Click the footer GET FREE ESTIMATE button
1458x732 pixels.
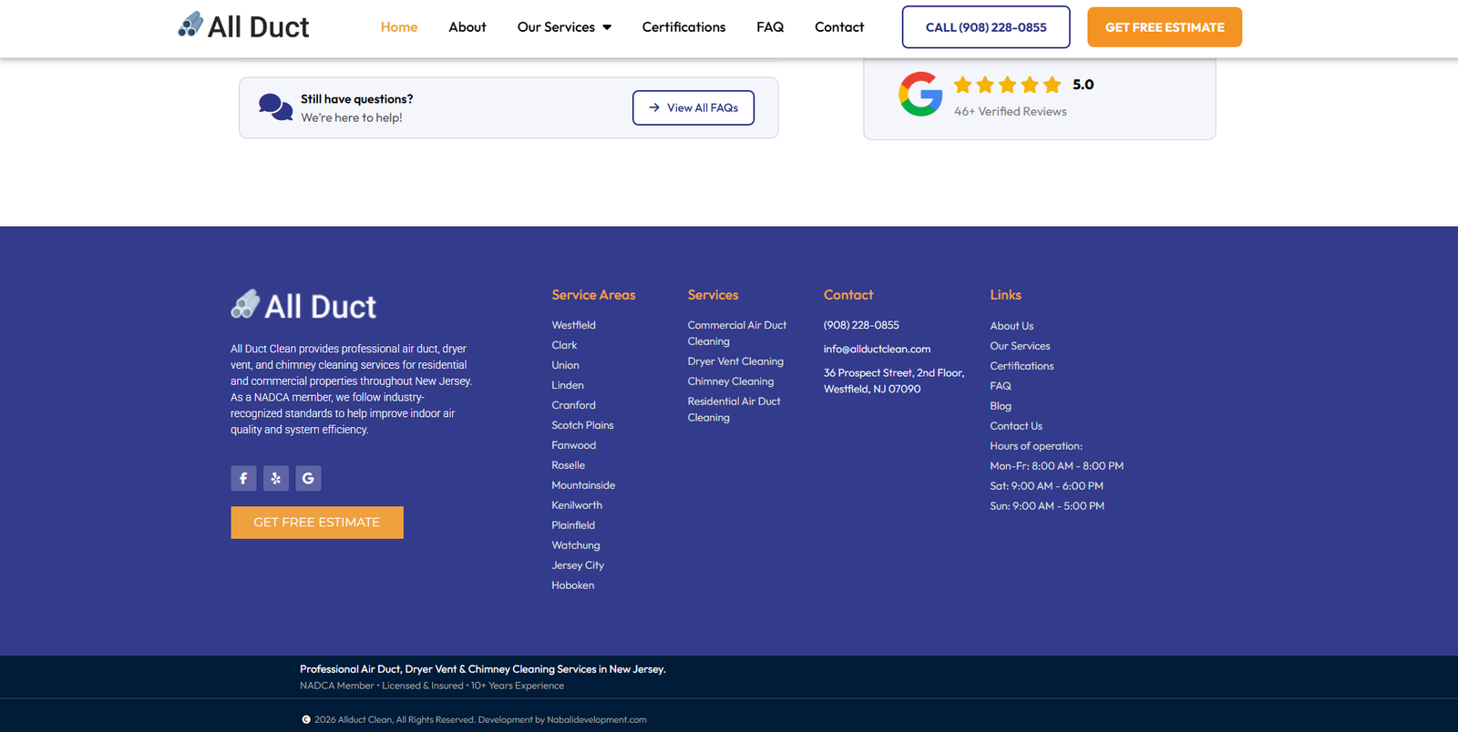pyautogui.click(x=317, y=523)
